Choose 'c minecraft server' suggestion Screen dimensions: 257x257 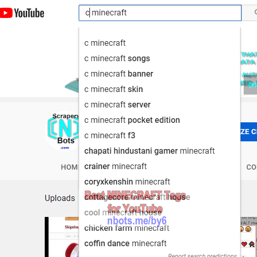point(159,105)
